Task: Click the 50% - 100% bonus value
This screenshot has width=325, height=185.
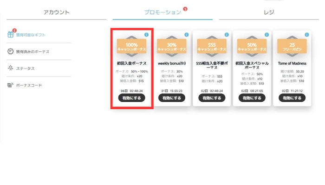Action: 139,71
